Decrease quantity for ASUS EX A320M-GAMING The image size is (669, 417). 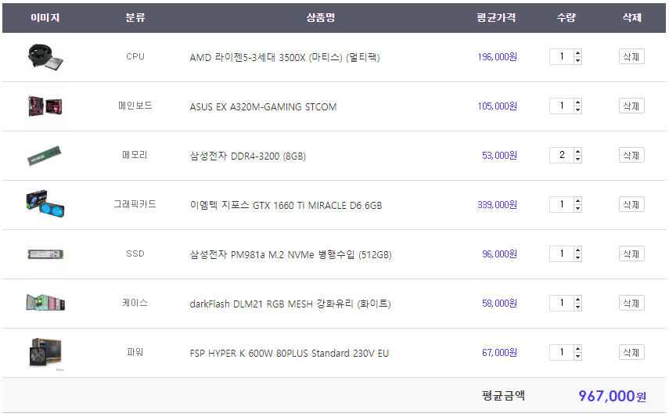(x=577, y=110)
